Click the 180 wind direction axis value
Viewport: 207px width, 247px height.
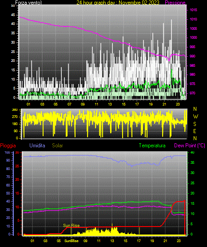click(x=15, y=124)
